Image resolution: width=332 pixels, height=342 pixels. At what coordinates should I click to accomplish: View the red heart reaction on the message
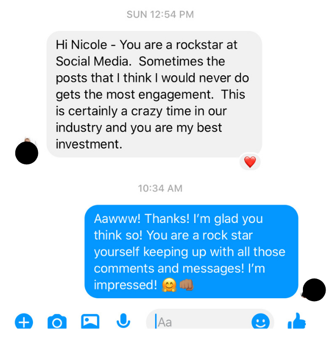click(x=250, y=162)
